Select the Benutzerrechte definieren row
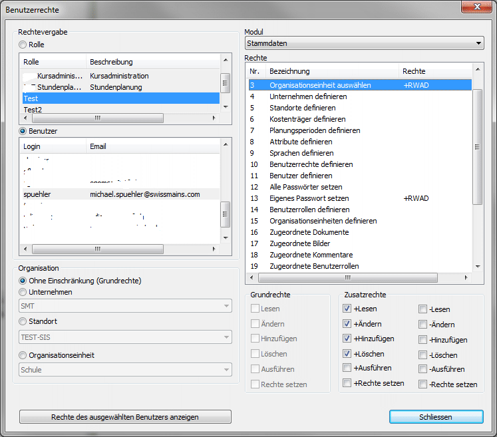Viewport: 497px width, 437px height. point(311,164)
